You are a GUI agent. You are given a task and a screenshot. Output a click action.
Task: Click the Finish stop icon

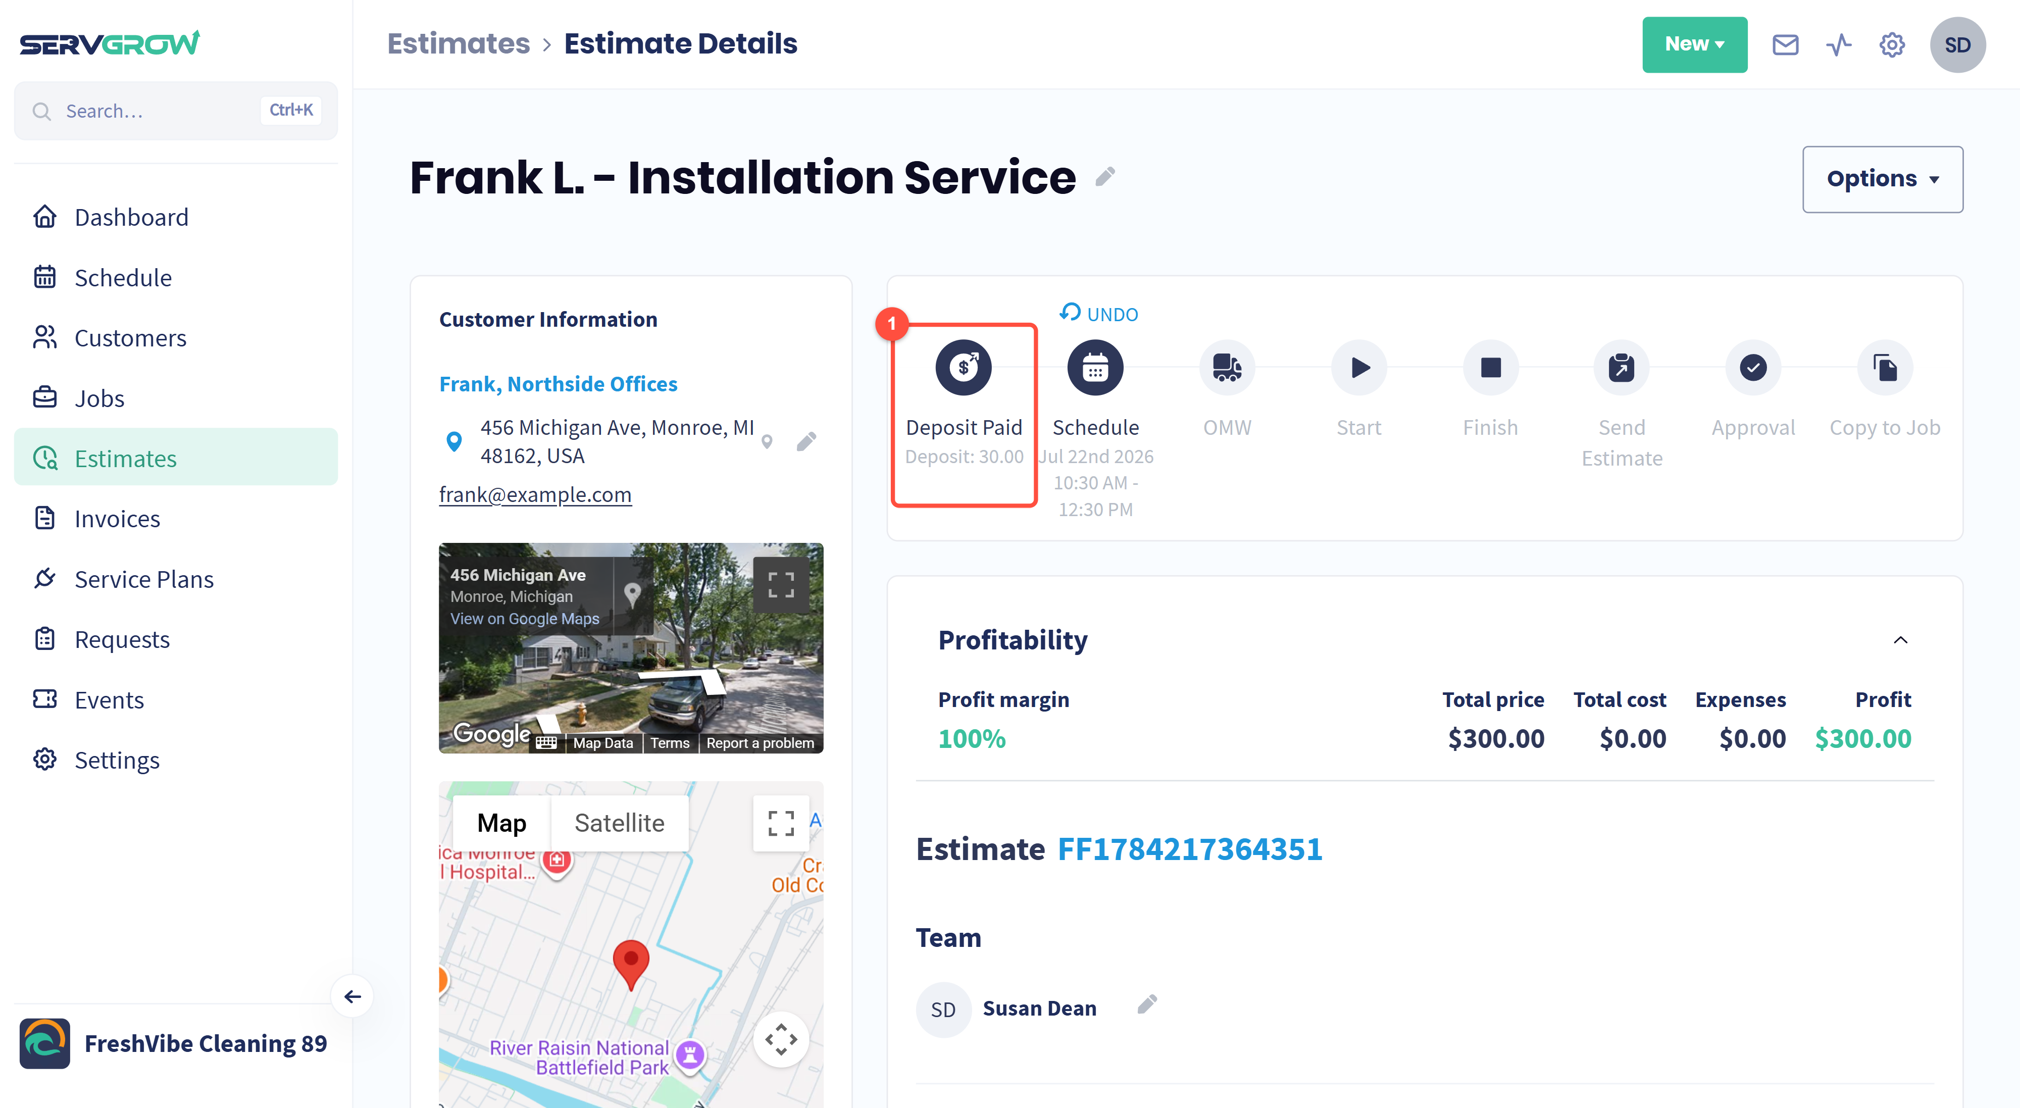pyautogui.click(x=1490, y=367)
